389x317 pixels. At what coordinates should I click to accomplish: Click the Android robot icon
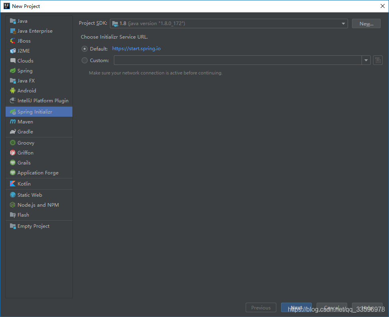[13, 90]
